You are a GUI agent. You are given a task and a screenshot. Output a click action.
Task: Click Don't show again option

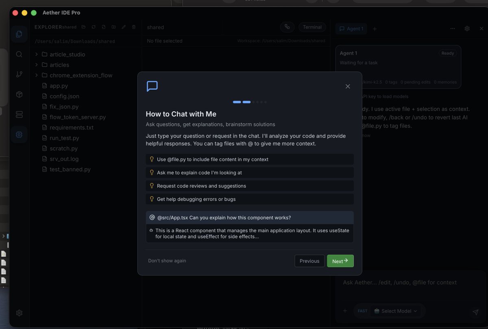pos(167,261)
